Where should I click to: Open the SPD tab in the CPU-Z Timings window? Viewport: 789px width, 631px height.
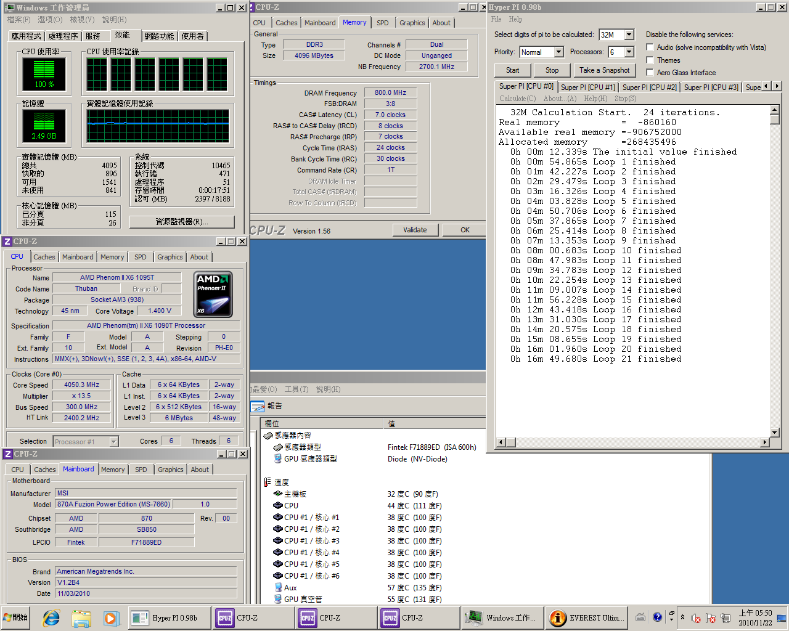[x=383, y=23]
